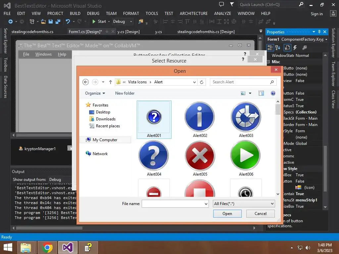Open Server Explorer side tab

pos(5,41)
